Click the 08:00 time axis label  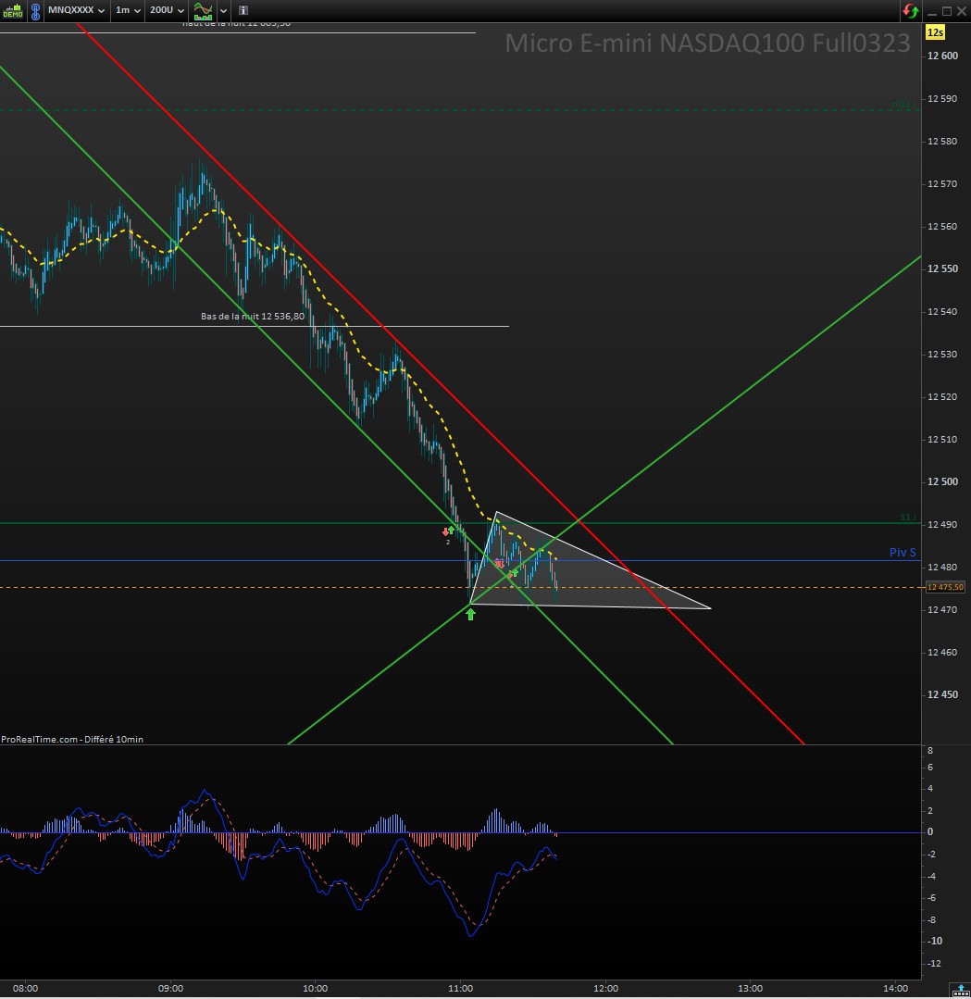tap(26, 989)
